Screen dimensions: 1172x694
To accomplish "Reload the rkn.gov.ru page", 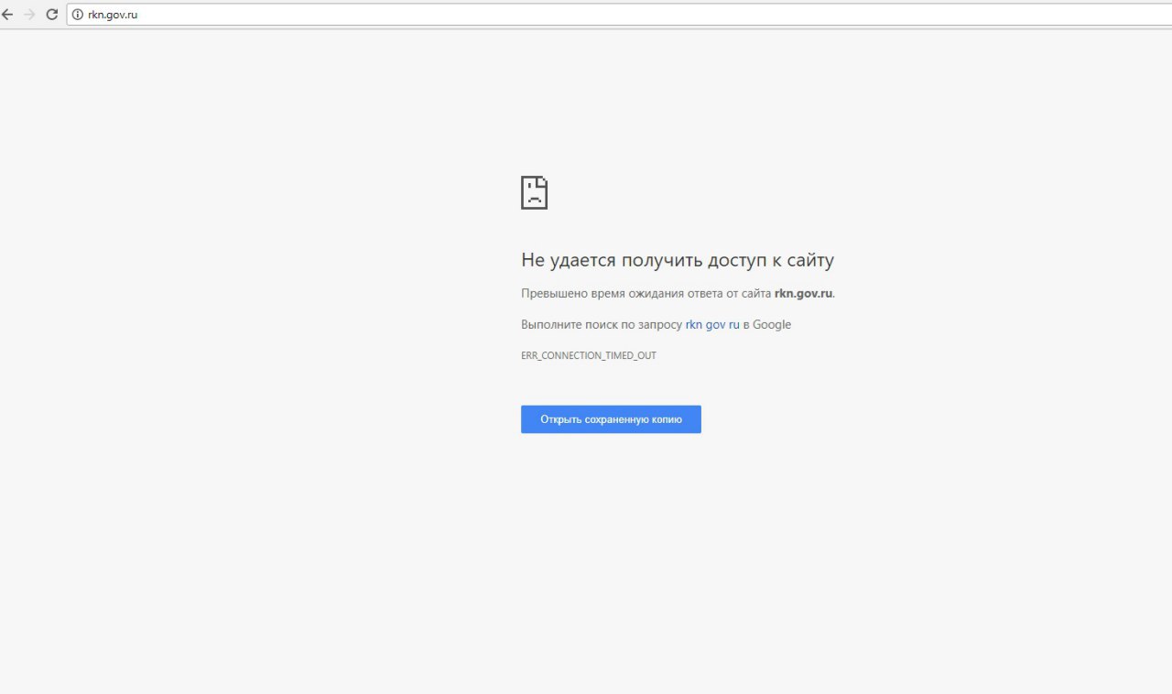I will [x=52, y=15].
